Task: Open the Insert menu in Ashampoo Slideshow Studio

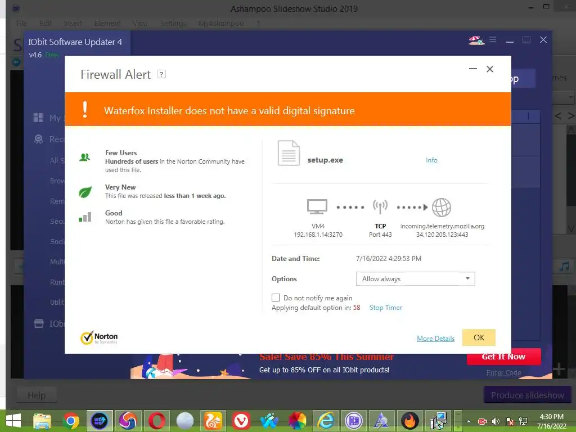Action: coord(73,24)
